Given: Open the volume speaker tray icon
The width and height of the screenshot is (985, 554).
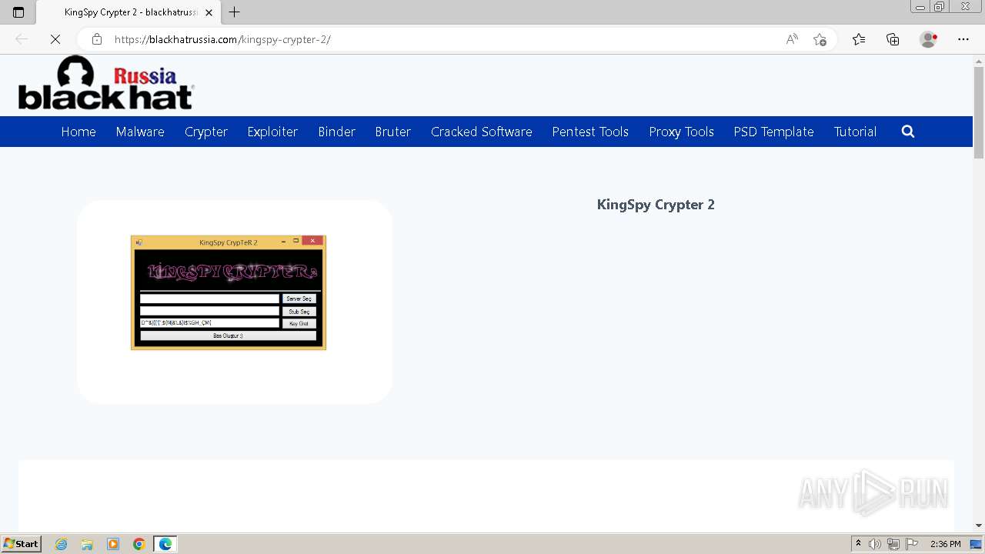Looking at the screenshot, I should [x=875, y=544].
